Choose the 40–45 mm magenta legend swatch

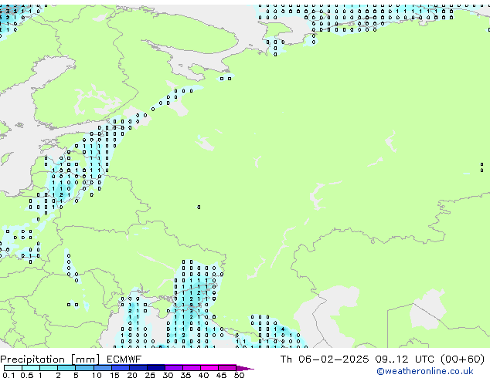tap(209, 368)
